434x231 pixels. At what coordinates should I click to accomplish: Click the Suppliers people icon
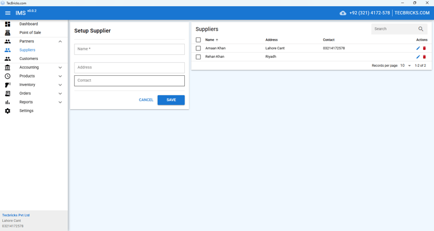(8, 50)
